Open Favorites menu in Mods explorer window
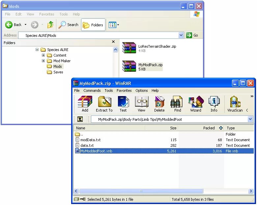 tap(46, 14)
